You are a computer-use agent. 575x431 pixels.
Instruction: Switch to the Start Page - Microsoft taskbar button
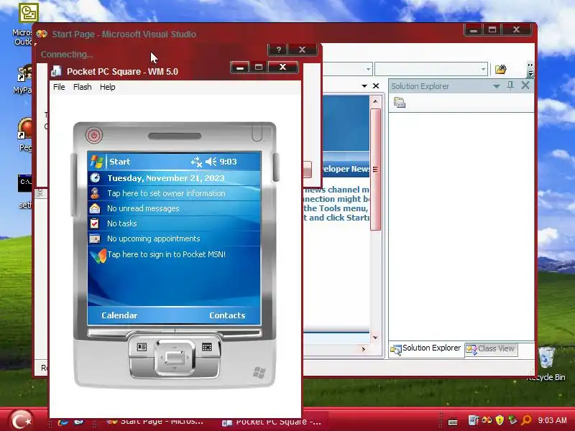pyautogui.click(x=155, y=422)
